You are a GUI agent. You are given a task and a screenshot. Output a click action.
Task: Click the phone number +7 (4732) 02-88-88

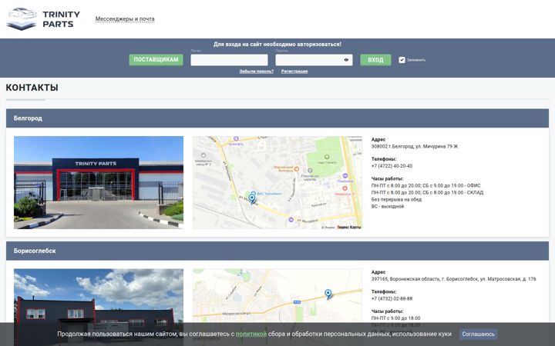point(392,298)
